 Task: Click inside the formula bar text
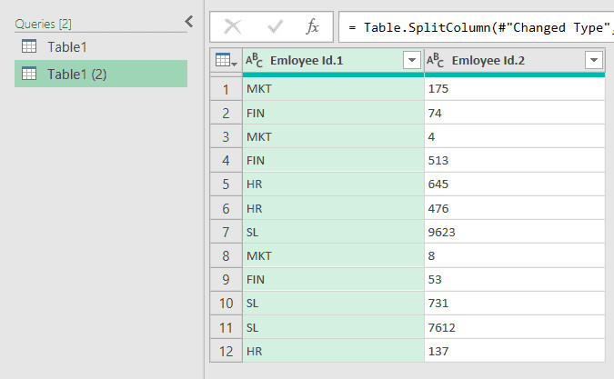(x=473, y=27)
